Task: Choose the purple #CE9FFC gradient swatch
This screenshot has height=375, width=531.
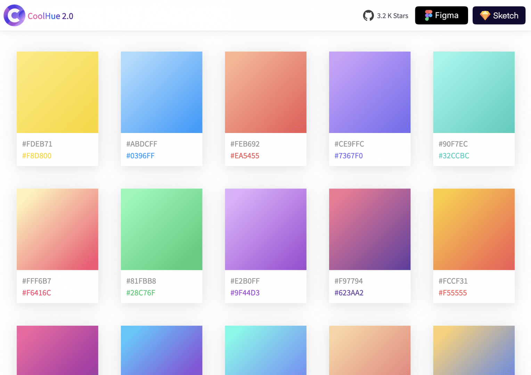Action: 370,92
